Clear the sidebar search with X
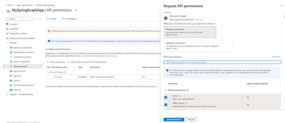The image size is (285, 123). 36,19
